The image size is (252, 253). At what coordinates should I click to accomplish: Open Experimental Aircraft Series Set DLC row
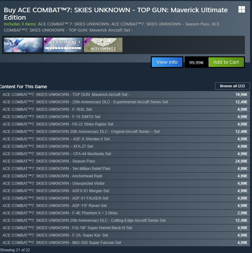click(x=125, y=102)
